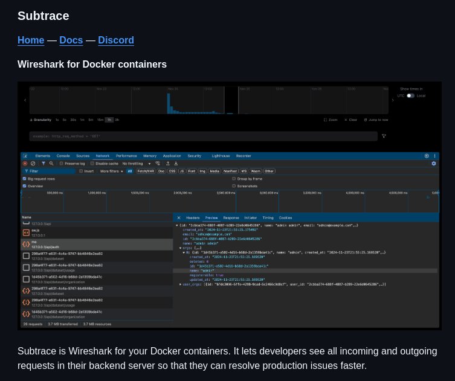Click the export HAR download icon
455x381 pixels.
(x=176, y=164)
